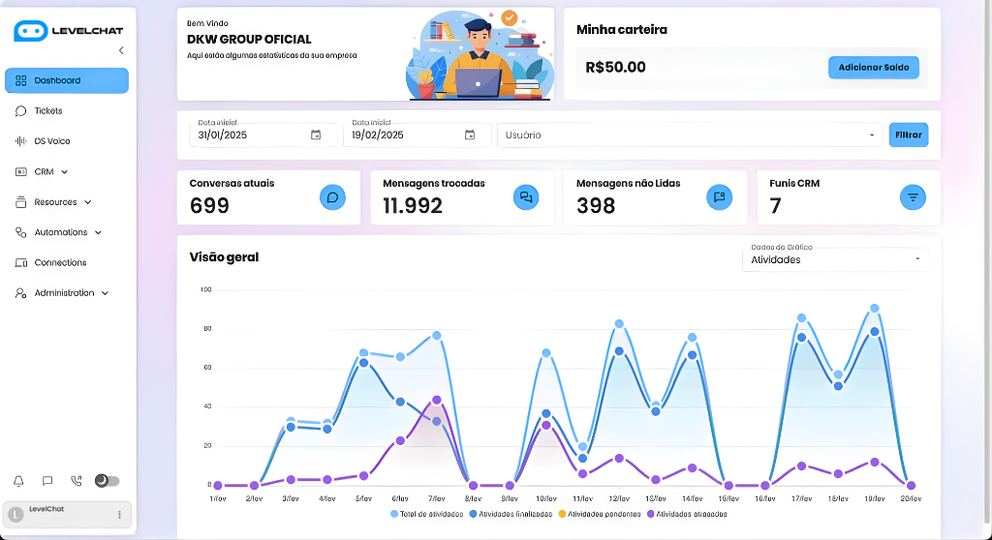The width and height of the screenshot is (992, 540).
Task: Open the chat bubble icon in sidebar footer
Action: coord(47,481)
